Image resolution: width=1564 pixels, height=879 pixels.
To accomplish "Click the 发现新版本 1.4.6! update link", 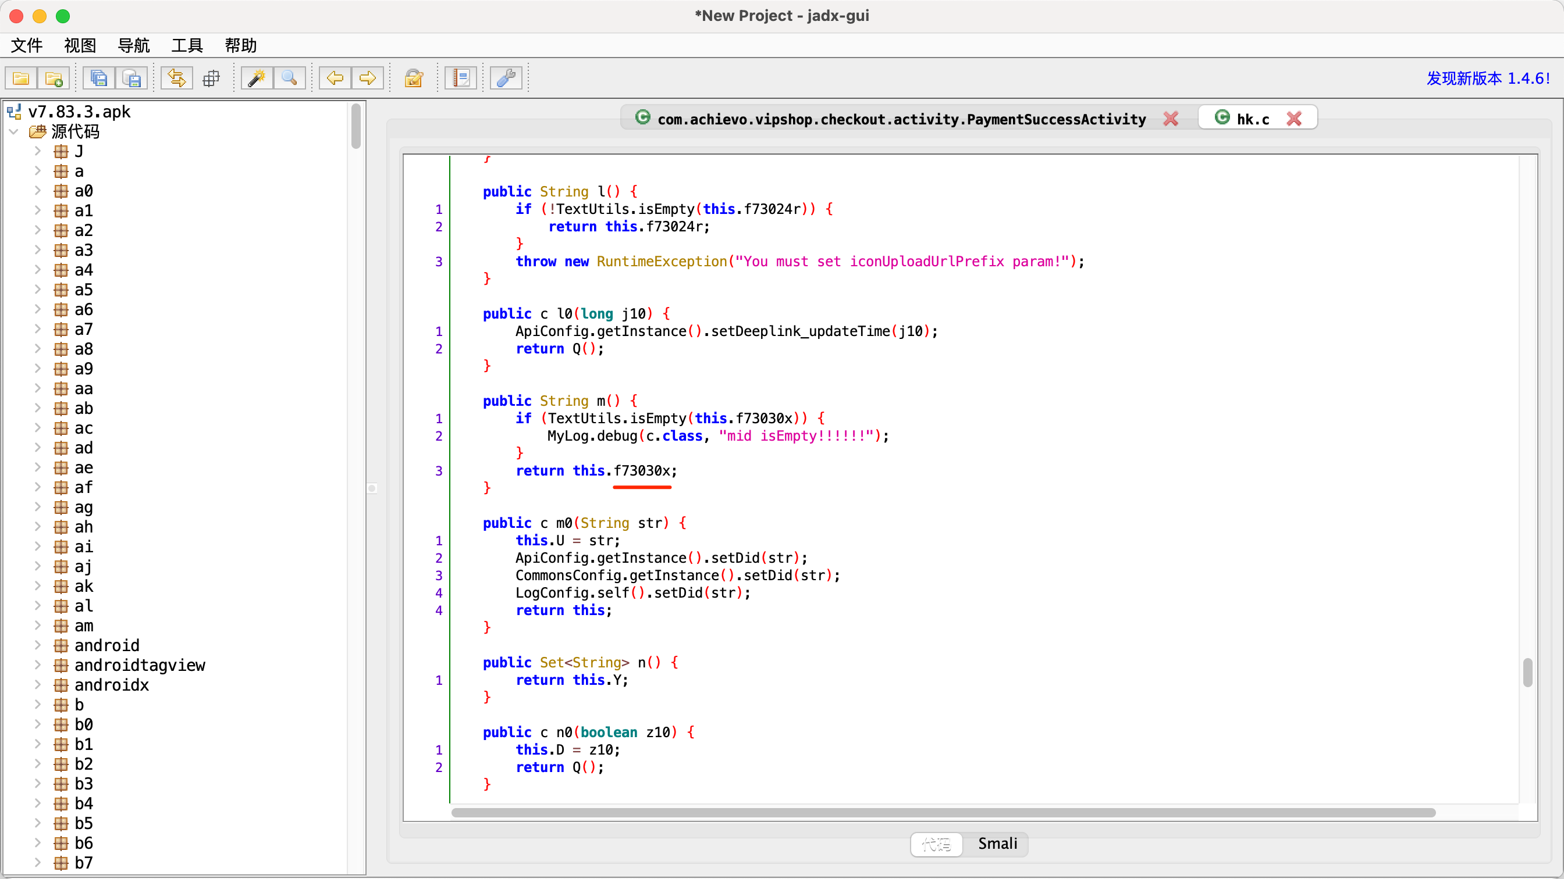I will (x=1488, y=78).
